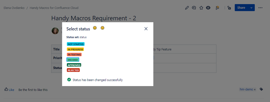This screenshot has width=270, height=102.
Task: Open Handy Macros for Confluence Cloud breadcrumb
Action: 54,8
